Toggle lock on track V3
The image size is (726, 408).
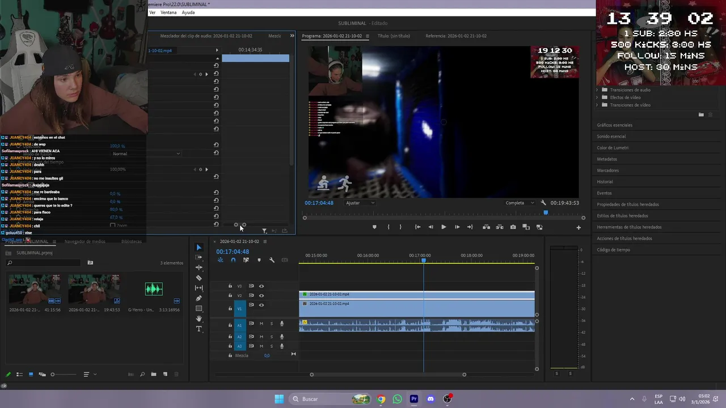click(230, 286)
